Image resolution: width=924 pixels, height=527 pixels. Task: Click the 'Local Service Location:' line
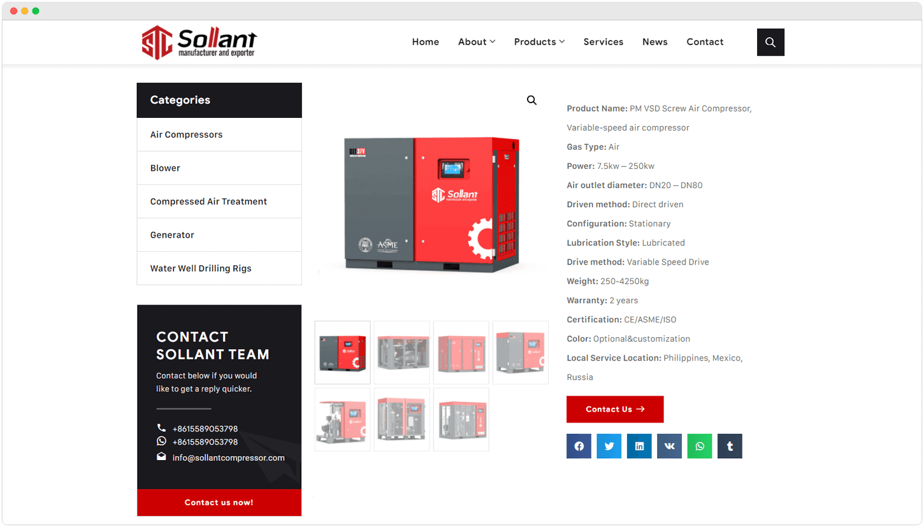click(x=655, y=368)
